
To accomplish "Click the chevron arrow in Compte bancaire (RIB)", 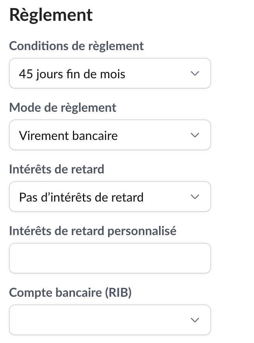I will [195, 320].
